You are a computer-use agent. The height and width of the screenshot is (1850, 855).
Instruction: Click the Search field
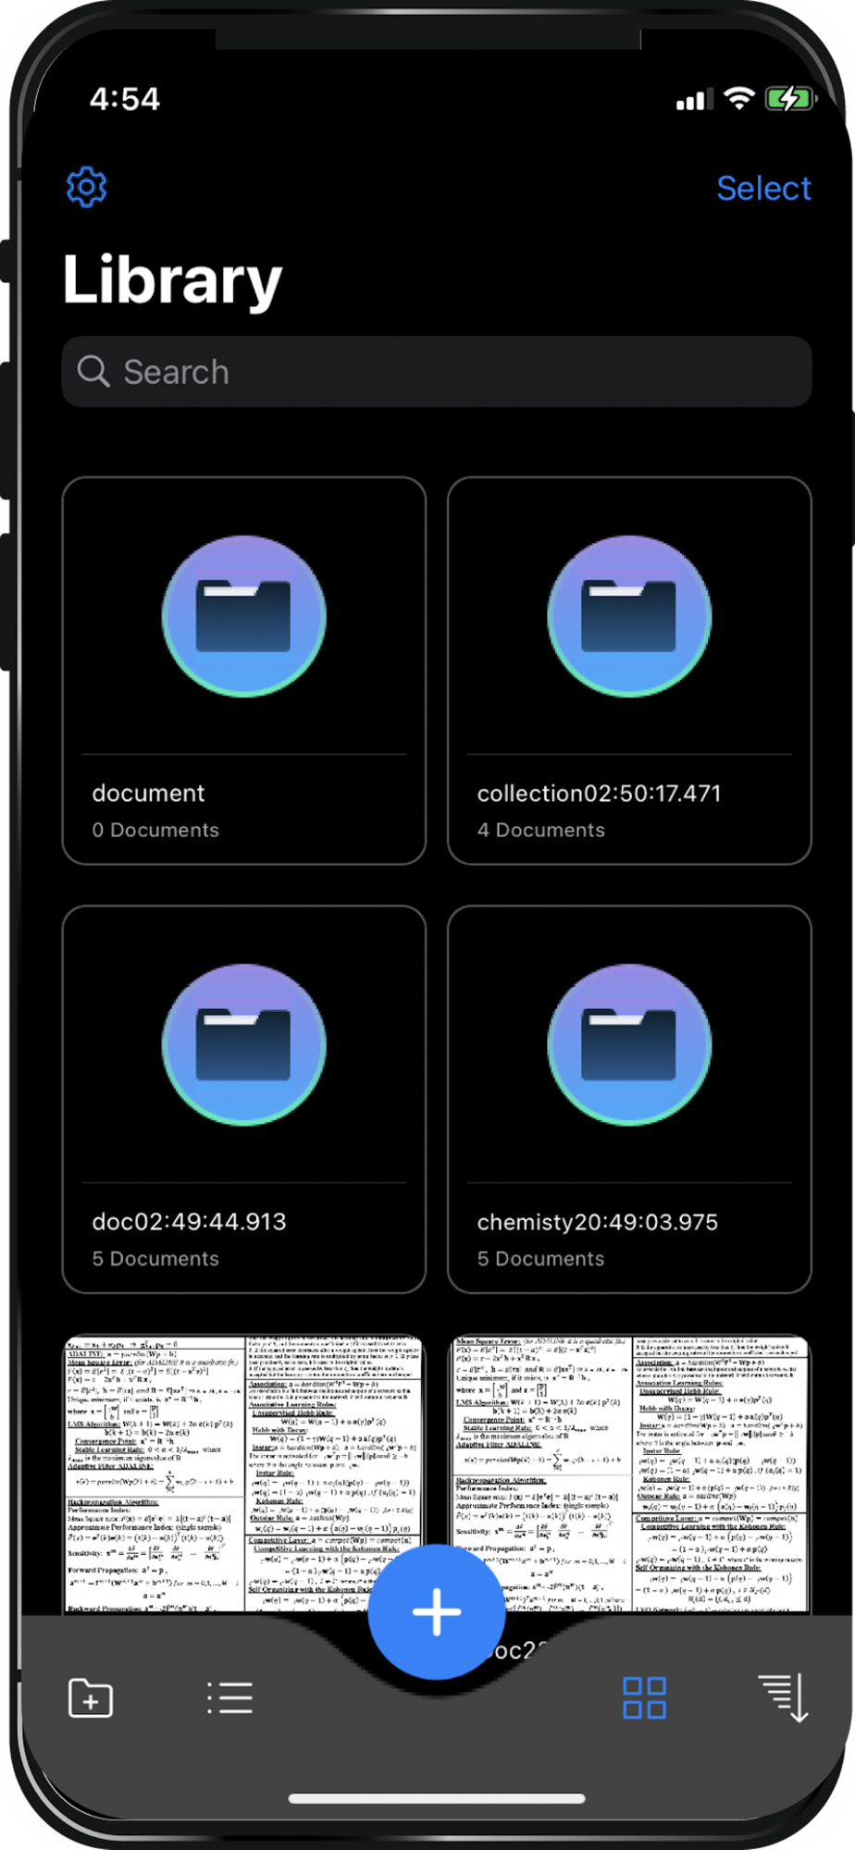pos(437,372)
